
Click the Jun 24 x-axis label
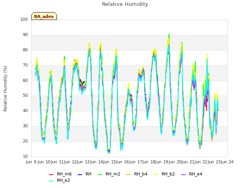coord(227,162)
